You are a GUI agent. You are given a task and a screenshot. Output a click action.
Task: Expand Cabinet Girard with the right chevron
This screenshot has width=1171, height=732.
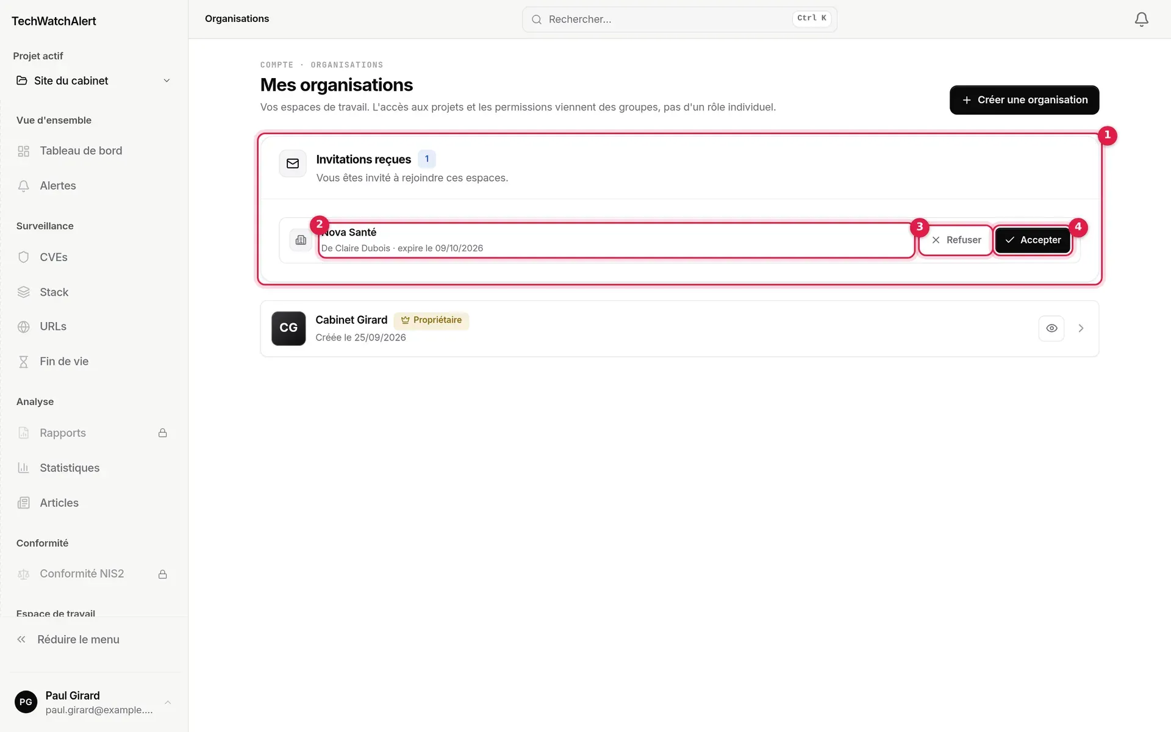pos(1081,328)
